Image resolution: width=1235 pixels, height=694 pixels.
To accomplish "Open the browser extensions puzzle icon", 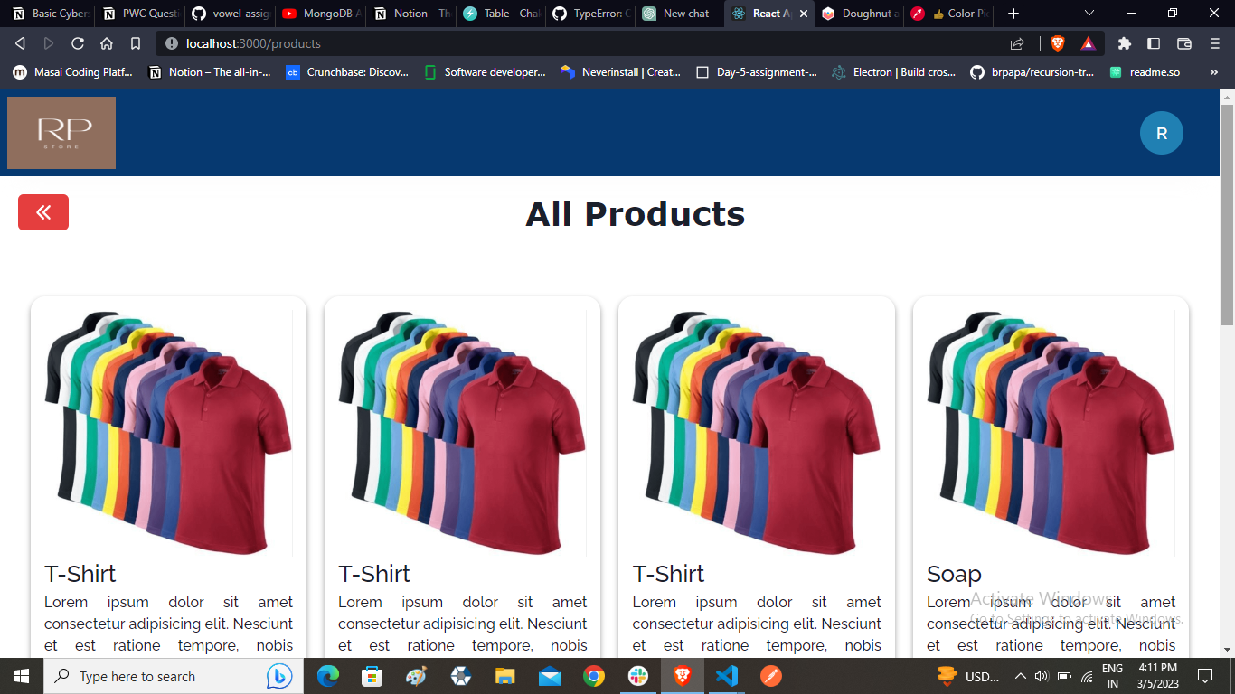I will point(1124,42).
